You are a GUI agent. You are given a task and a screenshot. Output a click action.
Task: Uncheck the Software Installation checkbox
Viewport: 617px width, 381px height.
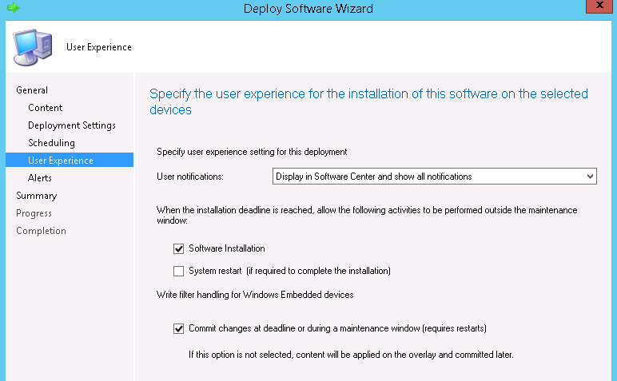coord(178,249)
